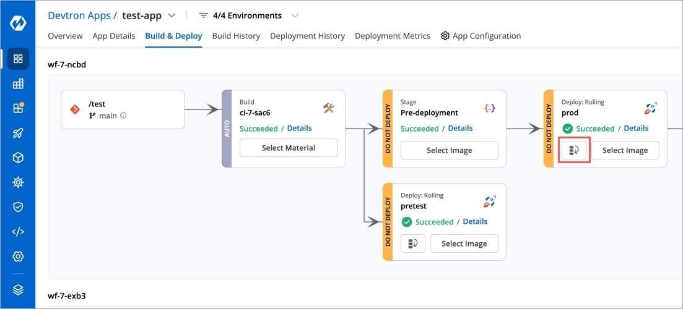This screenshot has width=683, height=309.
Task: Click the Pre-deployment stage title
Action: (x=430, y=112)
